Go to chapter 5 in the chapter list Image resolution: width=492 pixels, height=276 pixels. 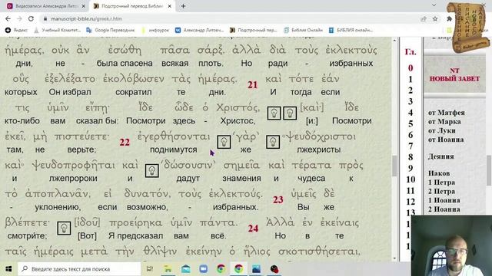[411, 123]
